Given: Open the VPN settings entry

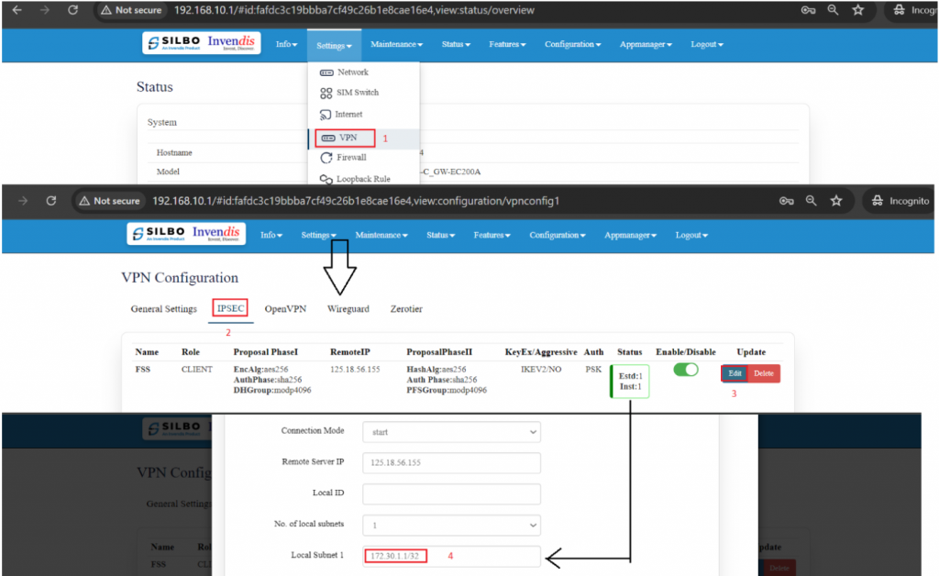Looking at the screenshot, I should pyautogui.click(x=346, y=138).
